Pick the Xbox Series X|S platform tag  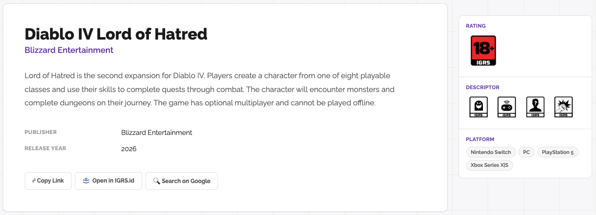point(489,165)
